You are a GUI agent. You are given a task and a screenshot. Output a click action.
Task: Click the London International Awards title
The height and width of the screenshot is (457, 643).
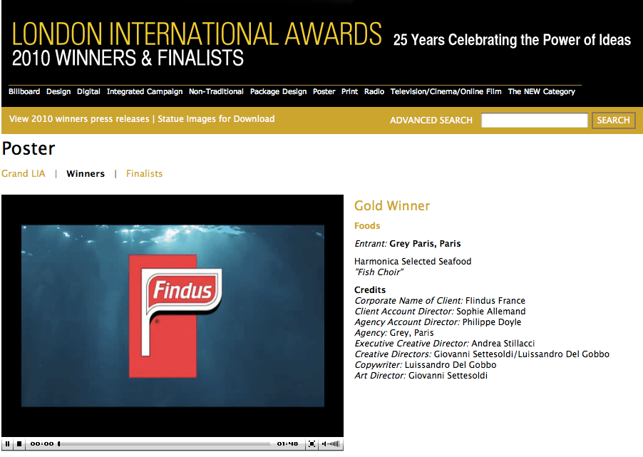point(197,34)
